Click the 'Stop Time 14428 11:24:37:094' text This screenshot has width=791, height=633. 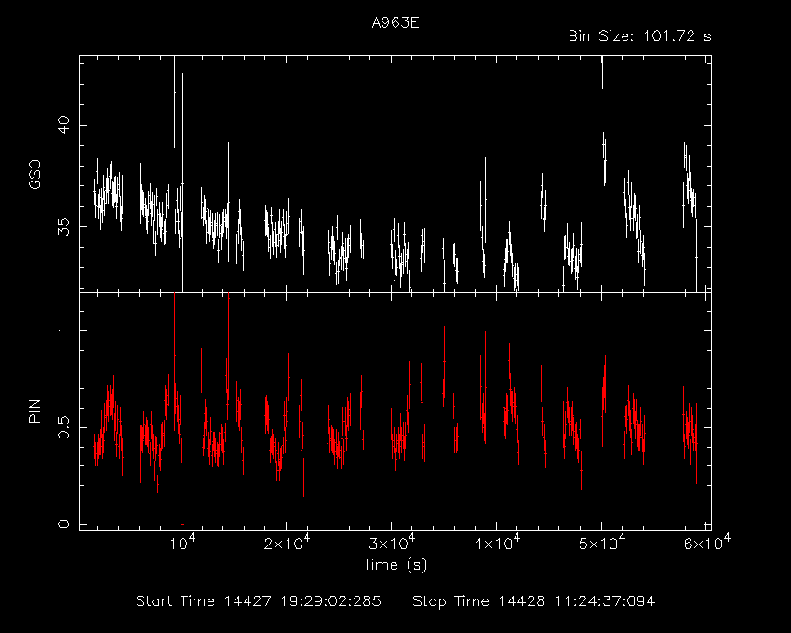(534, 601)
